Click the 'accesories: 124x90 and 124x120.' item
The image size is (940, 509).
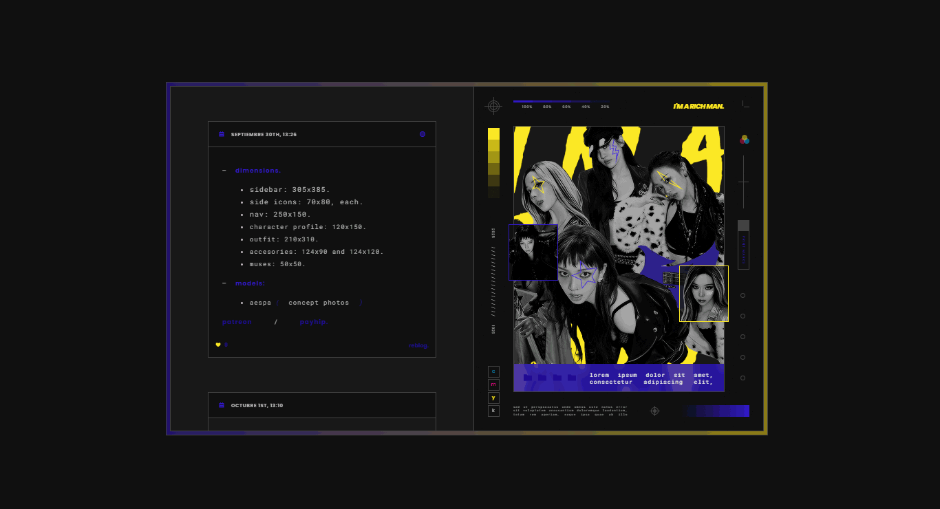(x=317, y=252)
